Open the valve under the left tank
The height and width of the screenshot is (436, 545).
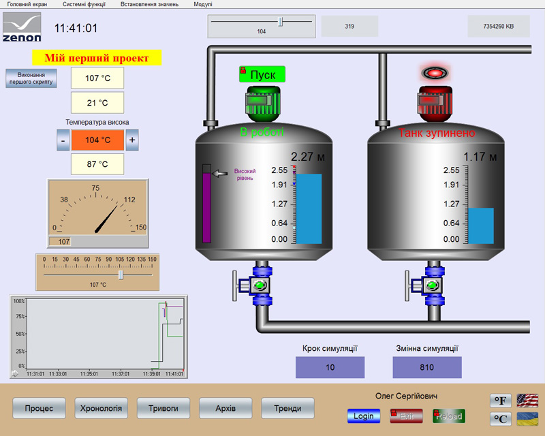(260, 287)
